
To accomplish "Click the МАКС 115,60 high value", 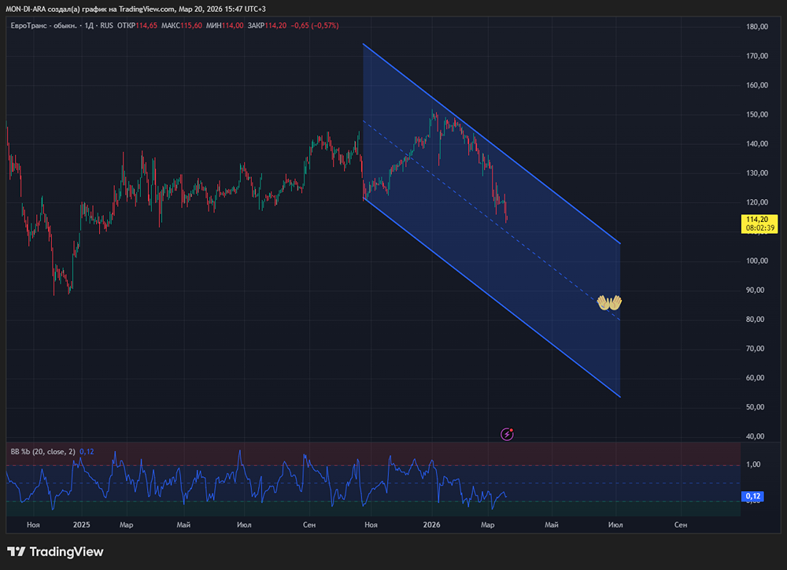I will (182, 26).
